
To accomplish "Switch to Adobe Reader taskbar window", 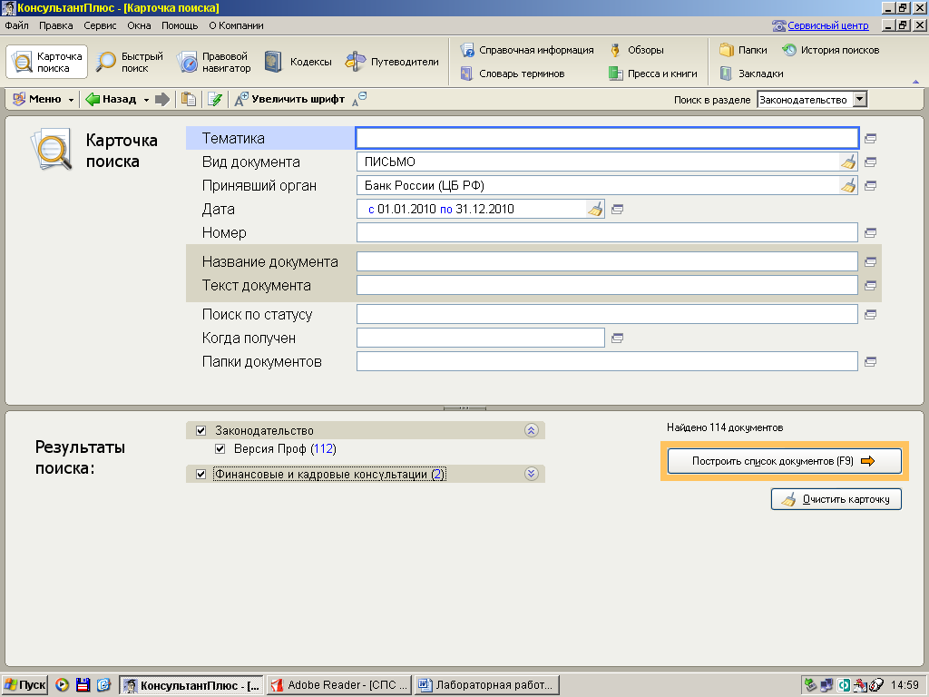I will [339, 685].
